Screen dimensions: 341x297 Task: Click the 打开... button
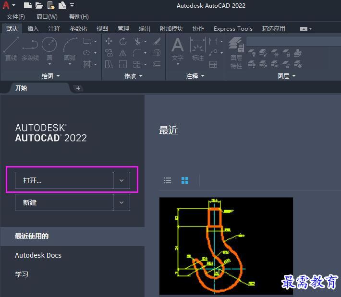click(64, 180)
